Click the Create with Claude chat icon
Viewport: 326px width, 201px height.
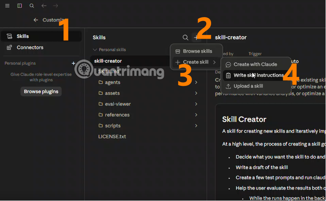[228, 65]
